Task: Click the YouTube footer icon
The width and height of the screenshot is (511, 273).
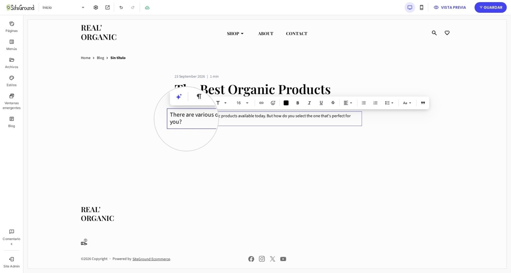Action: click(283, 259)
